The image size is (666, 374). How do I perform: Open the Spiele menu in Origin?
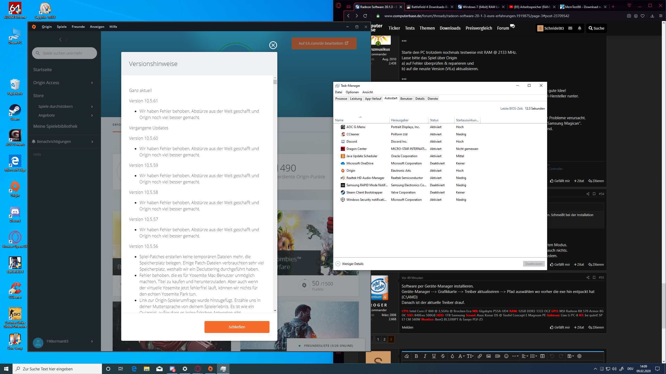tap(62, 27)
